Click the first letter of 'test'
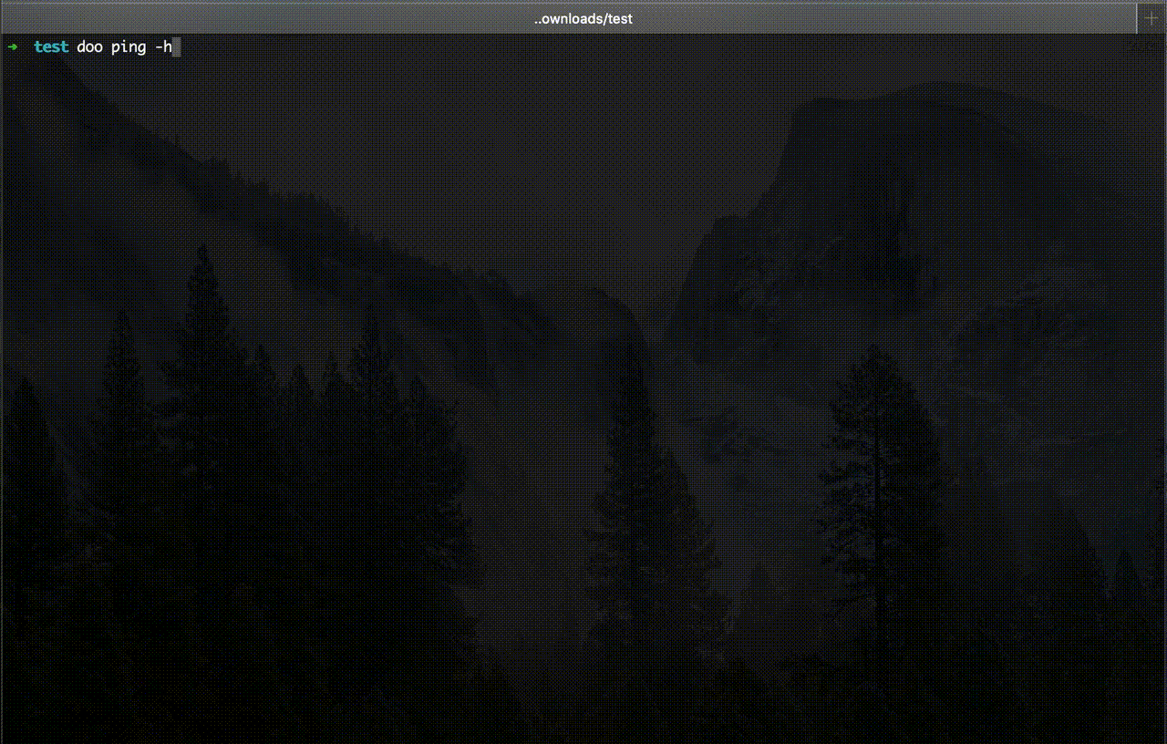Viewport: 1167px width, 744px height. tap(38, 46)
